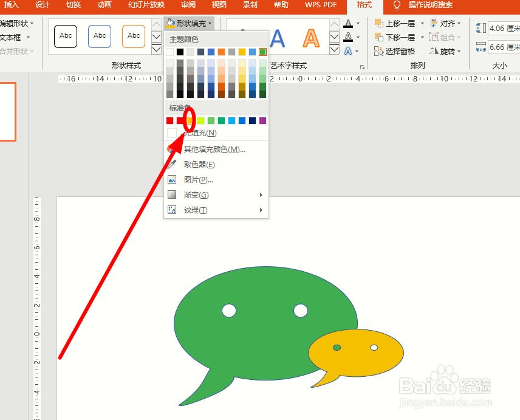Expand the 纹理 submenu arrow

click(261, 210)
